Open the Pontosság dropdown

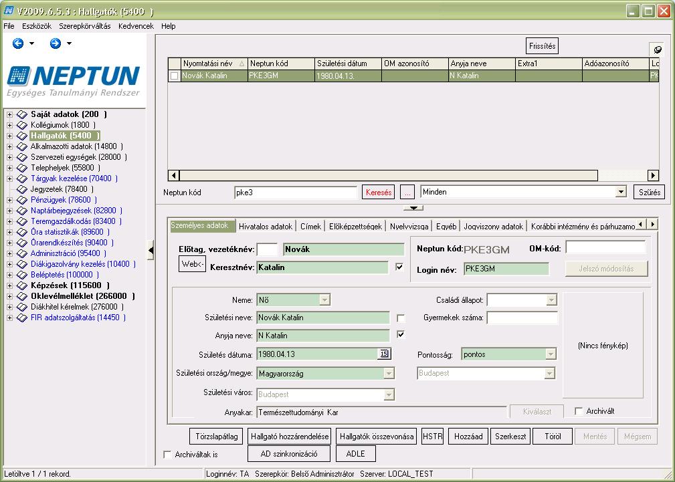[x=551, y=354]
